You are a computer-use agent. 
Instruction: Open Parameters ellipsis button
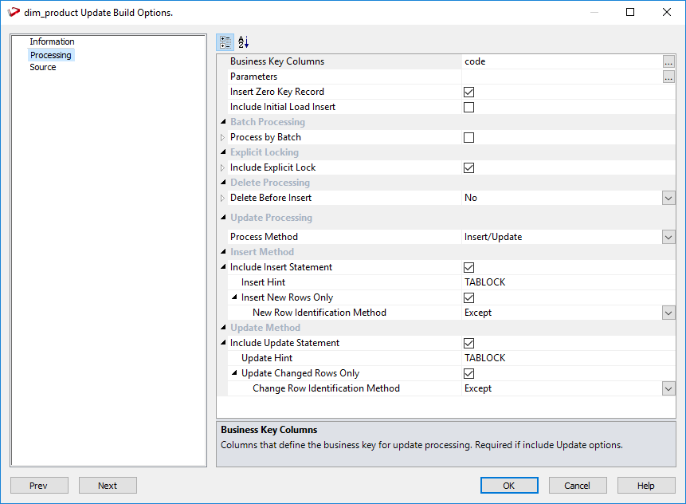pos(668,77)
